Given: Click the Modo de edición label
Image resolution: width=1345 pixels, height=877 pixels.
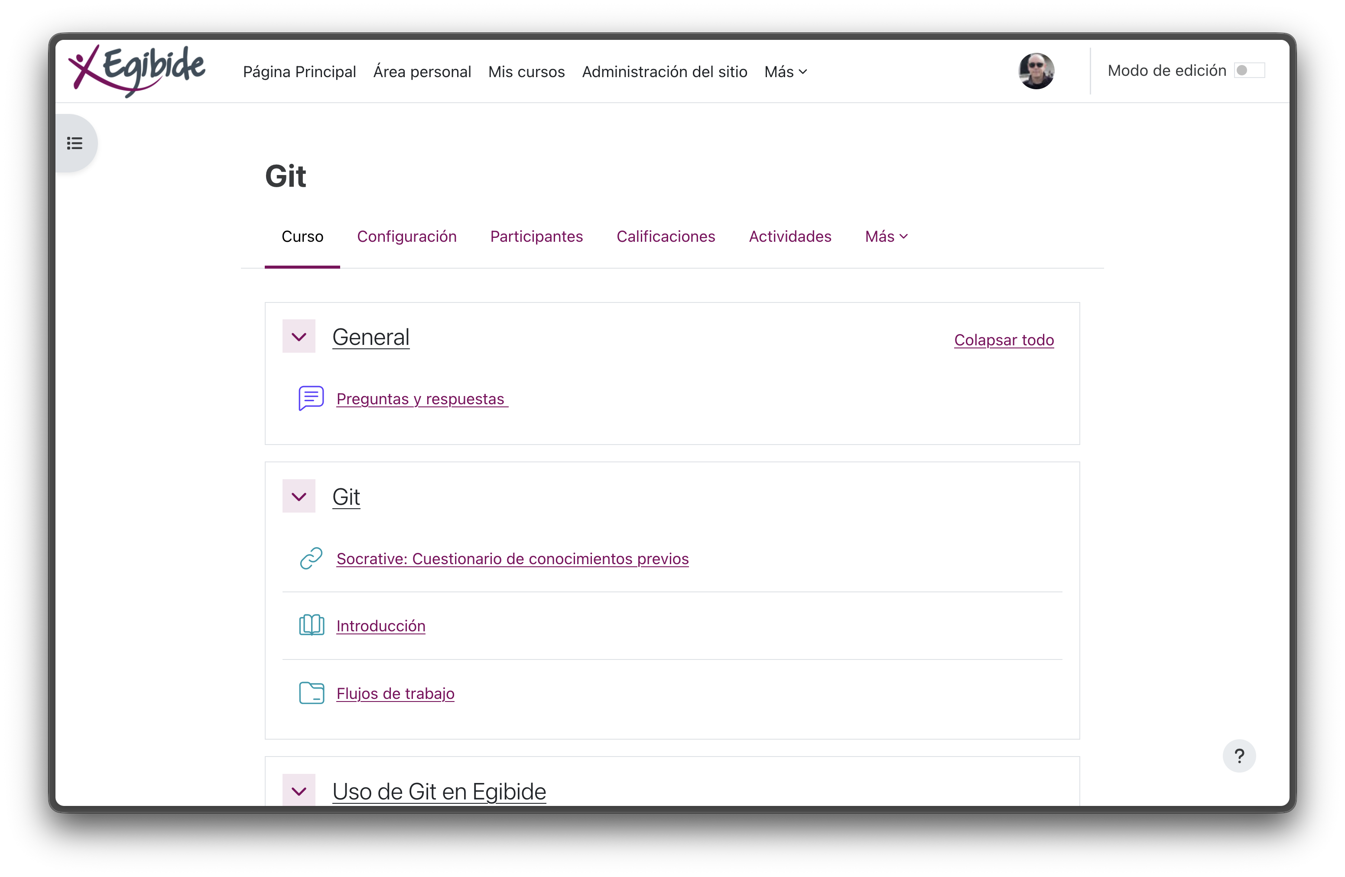Looking at the screenshot, I should [1166, 71].
